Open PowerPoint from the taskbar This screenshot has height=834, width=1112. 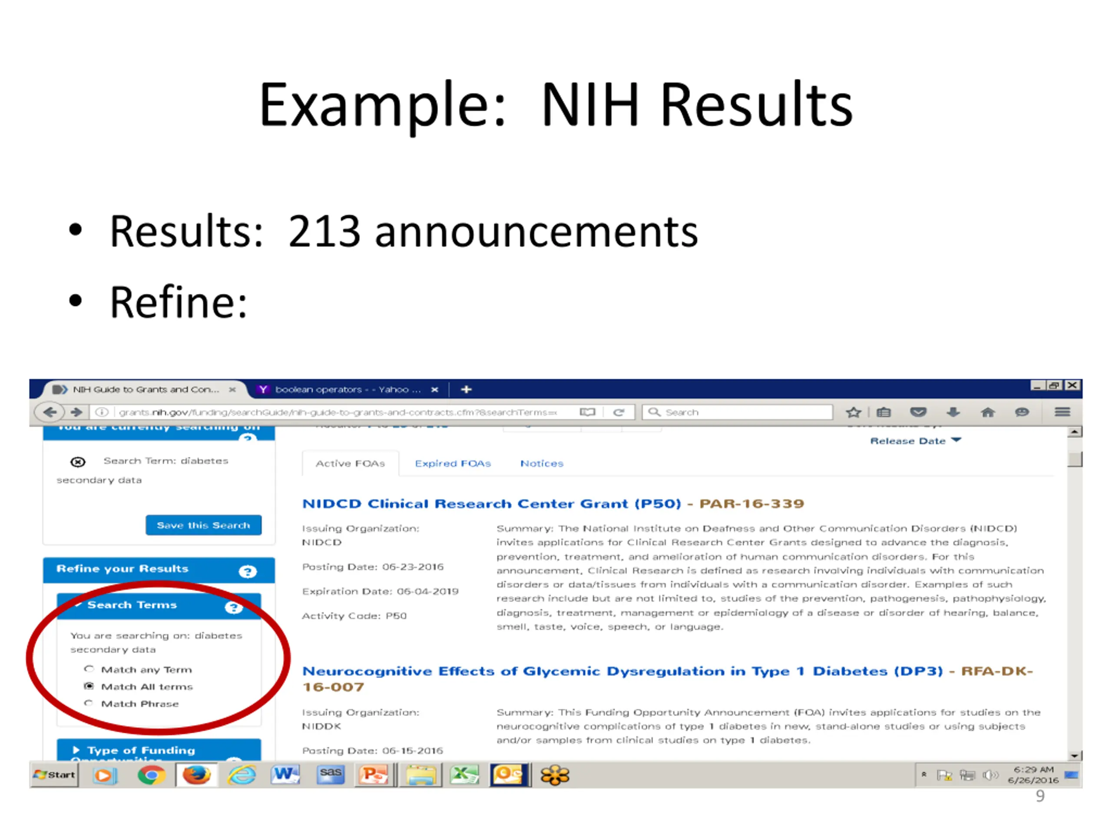(x=373, y=774)
